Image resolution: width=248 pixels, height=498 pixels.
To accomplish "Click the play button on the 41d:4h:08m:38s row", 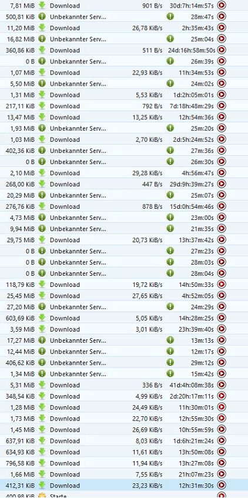I will (222, 385).
